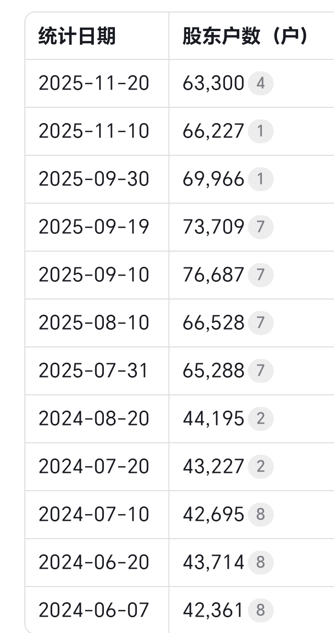This screenshot has height=633, width=334.
Task: Open citation badge 8 next to 42,695
Action: coord(260,515)
